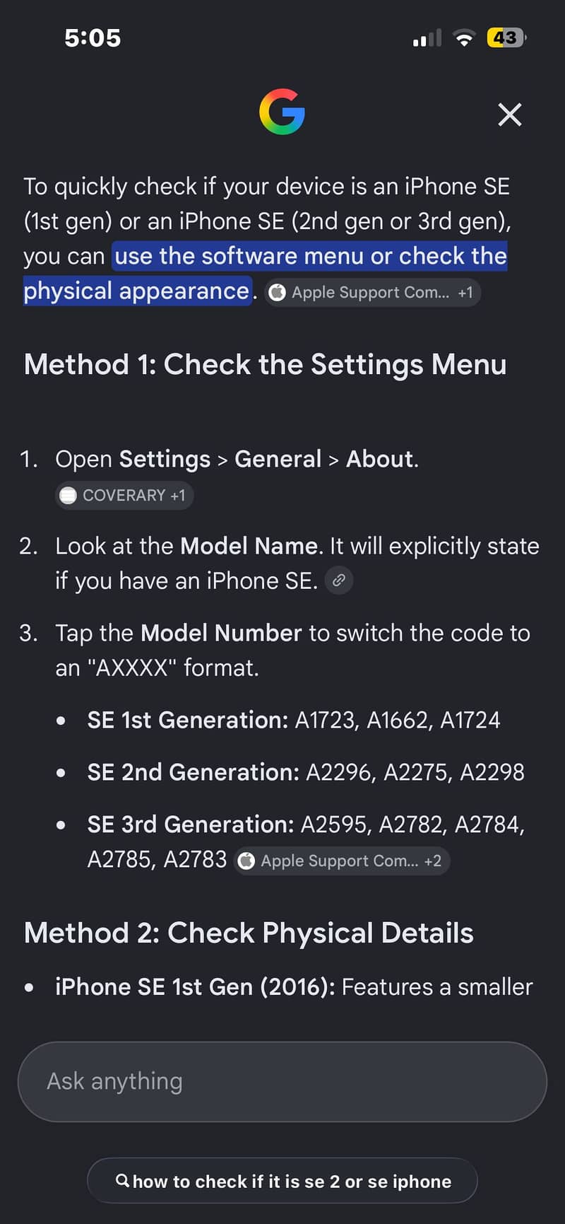565x1224 pixels.
Task: Tap the link icon after iPhone SE
Action: click(339, 581)
